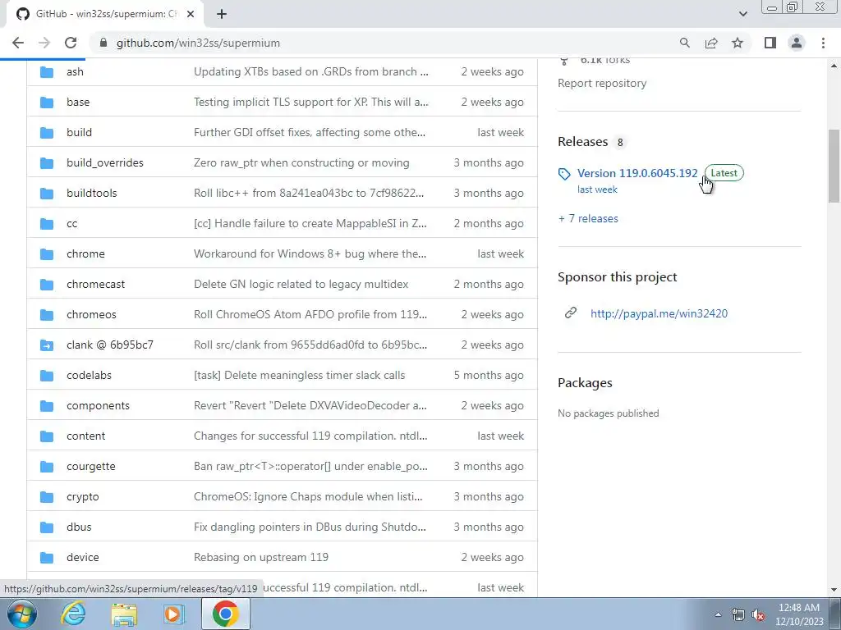Viewport: 841px width, 630px height.
Task: Click the muted volume tray icon
Action: tap(758, 615)
